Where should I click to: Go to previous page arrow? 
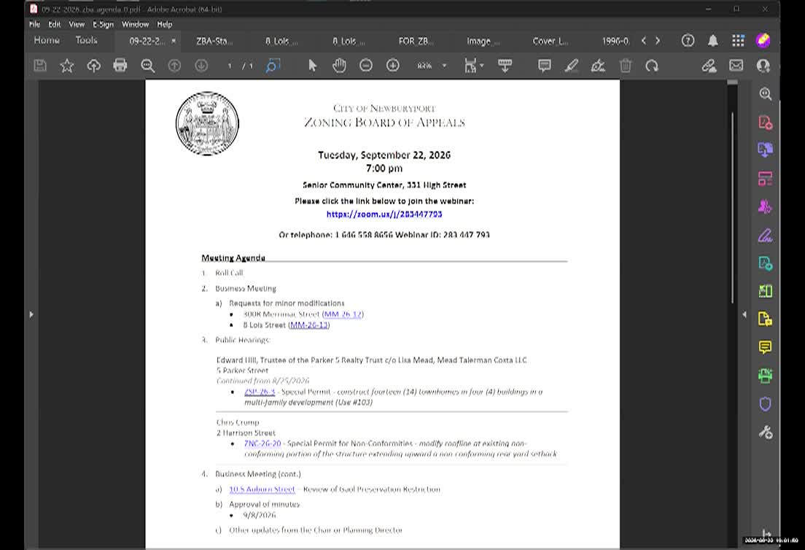(x=174, y=66)
